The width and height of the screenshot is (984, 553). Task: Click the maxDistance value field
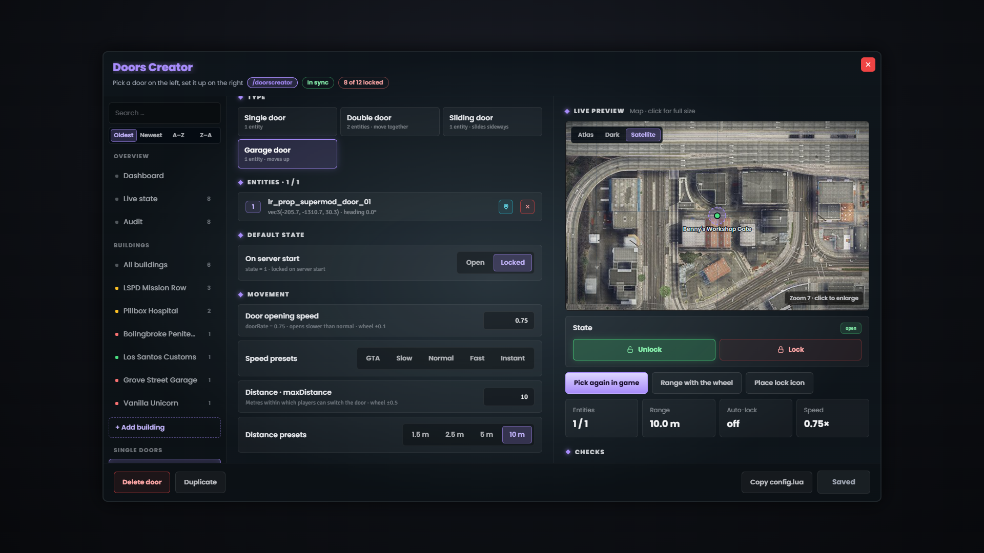509,397
